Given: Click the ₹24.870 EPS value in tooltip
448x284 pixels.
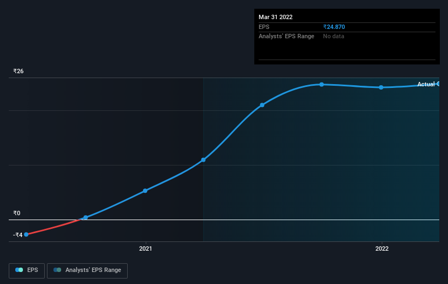Looking at the screenshot, I should (x=334, y=27).
